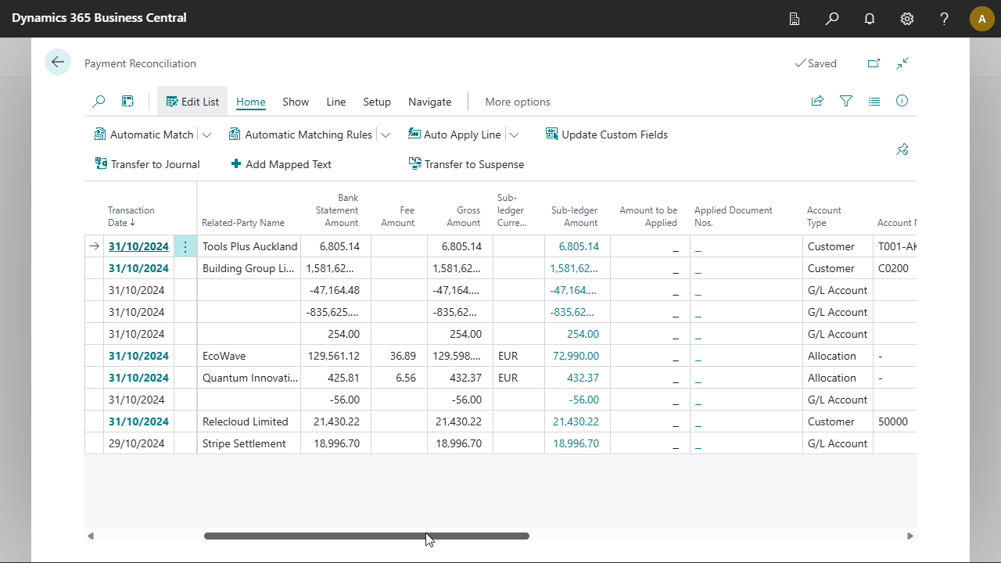Open the notifications bell
Image resolution: width=1001 pixels, height=563 pixels.
pyautogui.click(x=870, y=19)
